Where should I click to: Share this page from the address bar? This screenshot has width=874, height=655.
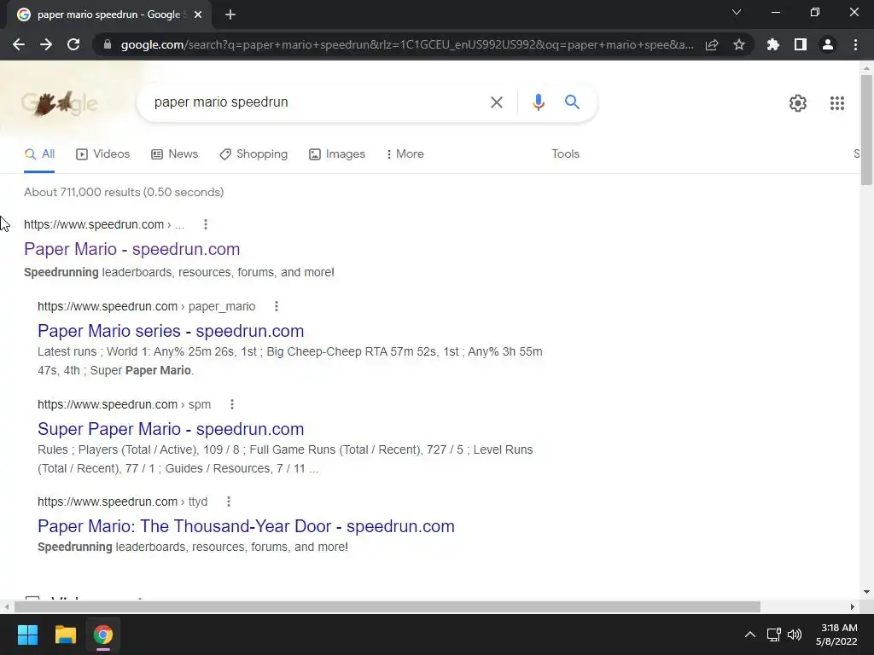pyautogui.click(x=712, y=44)
